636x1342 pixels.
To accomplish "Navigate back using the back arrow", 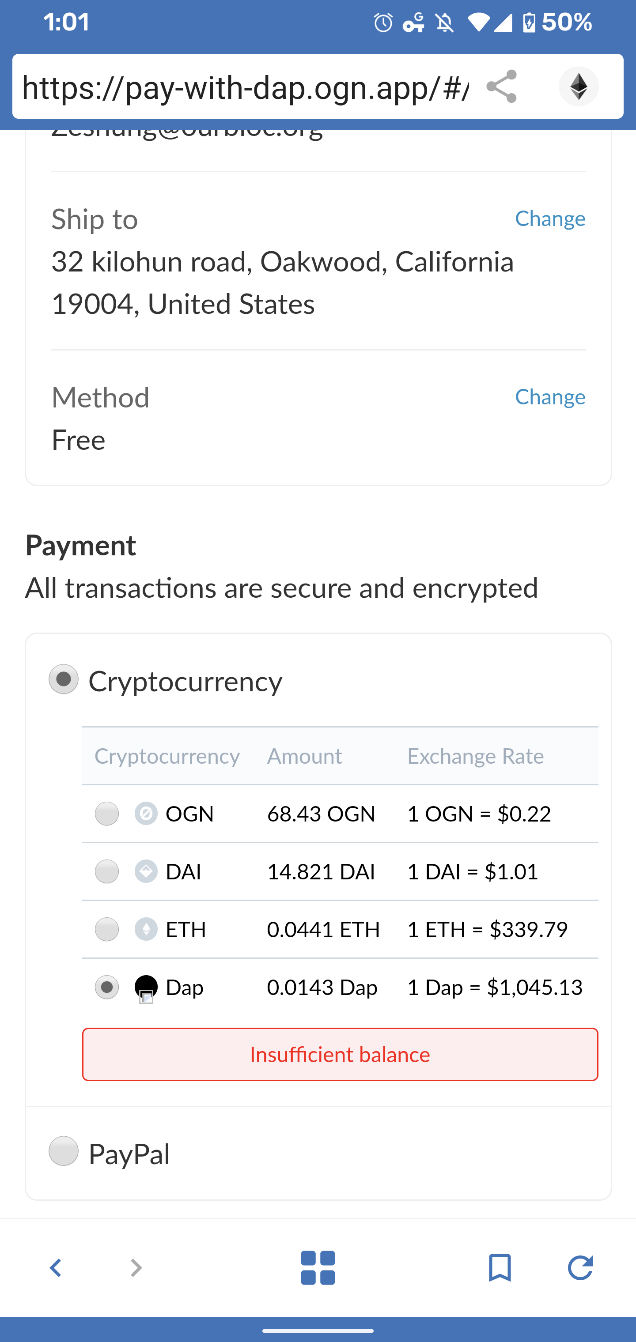I will pos(56,1268).
